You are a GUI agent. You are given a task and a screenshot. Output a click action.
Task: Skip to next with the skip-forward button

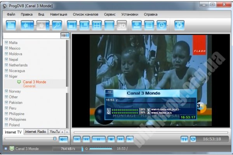(x=130, y=139)
